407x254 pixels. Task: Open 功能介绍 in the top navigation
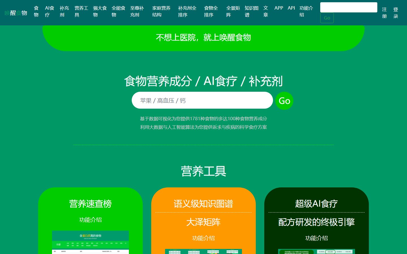pos(306,12)
